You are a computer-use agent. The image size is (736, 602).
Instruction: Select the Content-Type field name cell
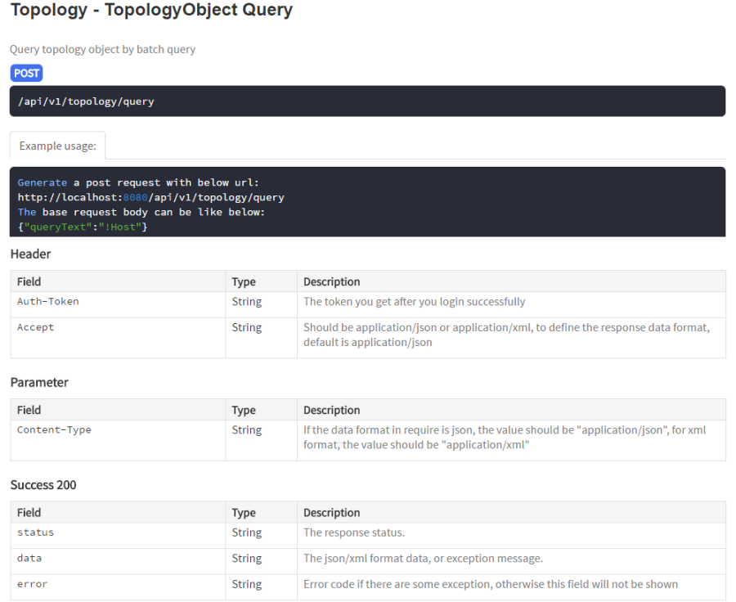[x=54, y=430]
